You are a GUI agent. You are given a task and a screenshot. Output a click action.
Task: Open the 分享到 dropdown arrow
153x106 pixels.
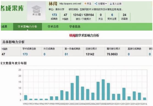click(106, 4)
